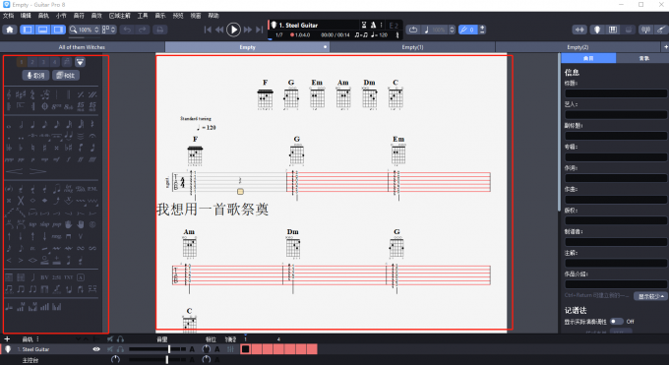Open the tuner icon

[x=645, y=30]
